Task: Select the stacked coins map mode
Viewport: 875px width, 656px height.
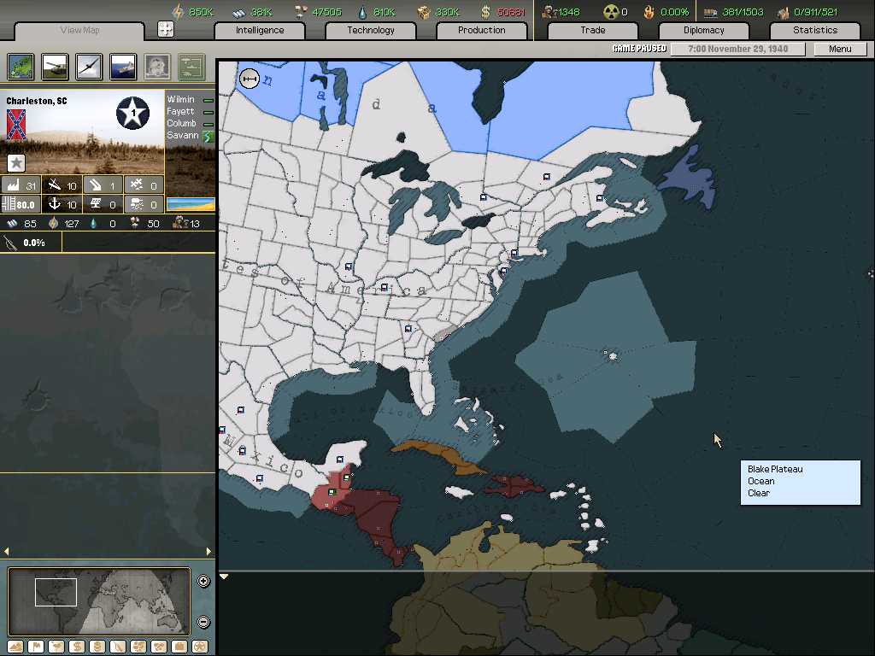Action: [x=97, y=647]
